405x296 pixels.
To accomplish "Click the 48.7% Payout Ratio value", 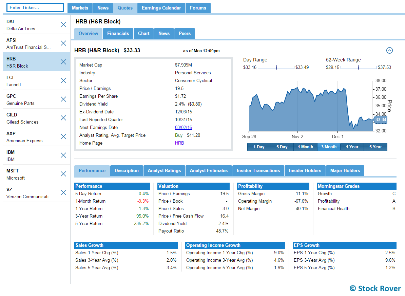I will click(222, 231).
